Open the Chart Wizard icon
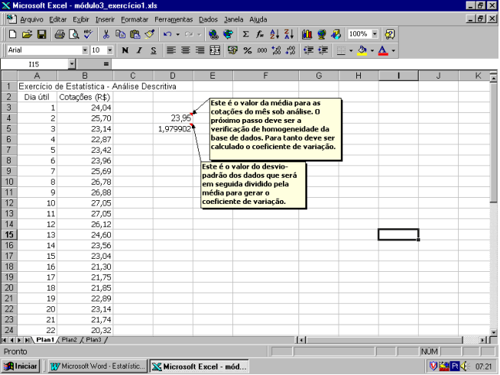The width and height of the screenshot is (500, 375). 307,34
